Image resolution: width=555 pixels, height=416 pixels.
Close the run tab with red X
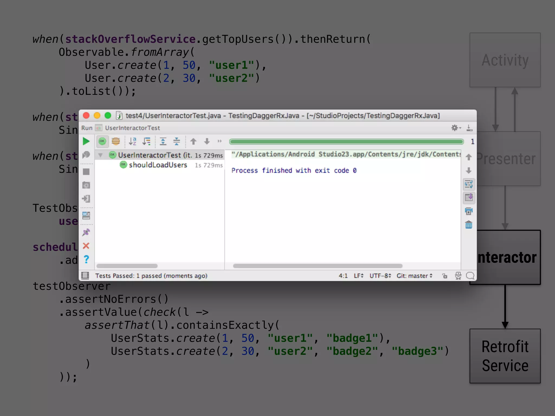(86, 246)
